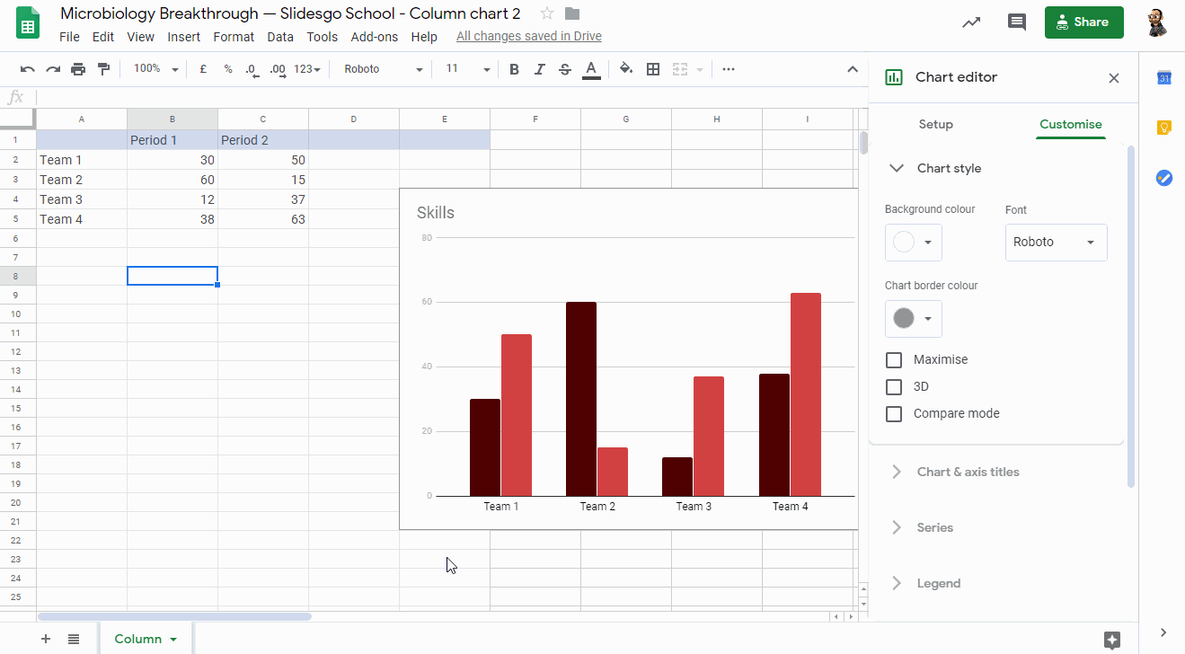This screenshot has height=654, width=1185.
Task: Toggle bold formatting
Action: pos(514,69)
